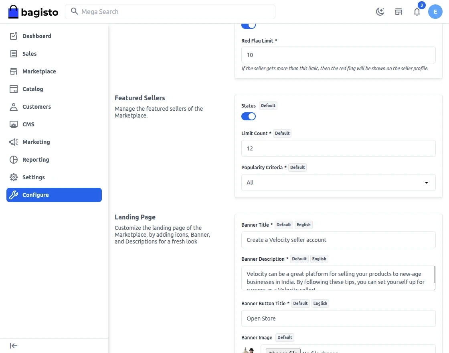The width and height of the screenshot is (449, 353).
Task: Open the storefront shortcut icon
Action: click(398, 12)
